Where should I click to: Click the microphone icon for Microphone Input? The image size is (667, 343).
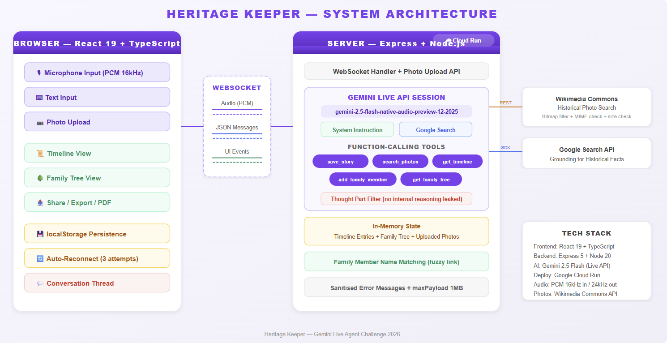(39, 73)
